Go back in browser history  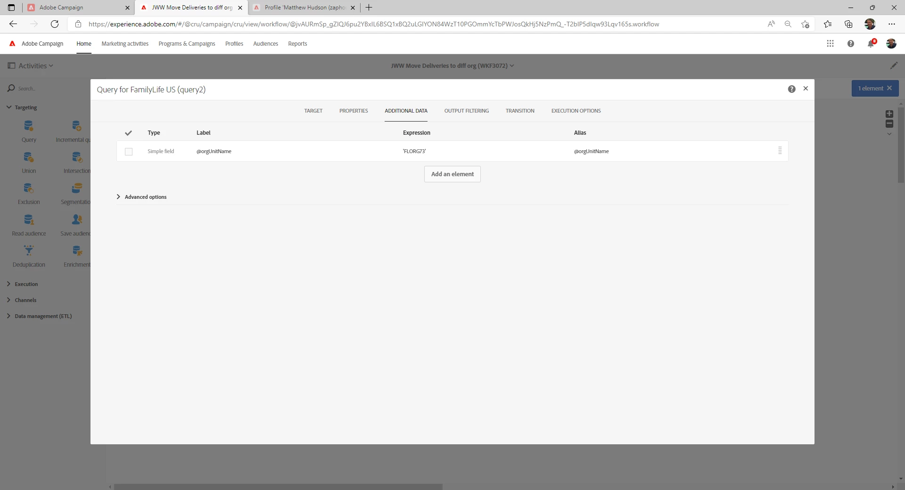pos(13,24)
